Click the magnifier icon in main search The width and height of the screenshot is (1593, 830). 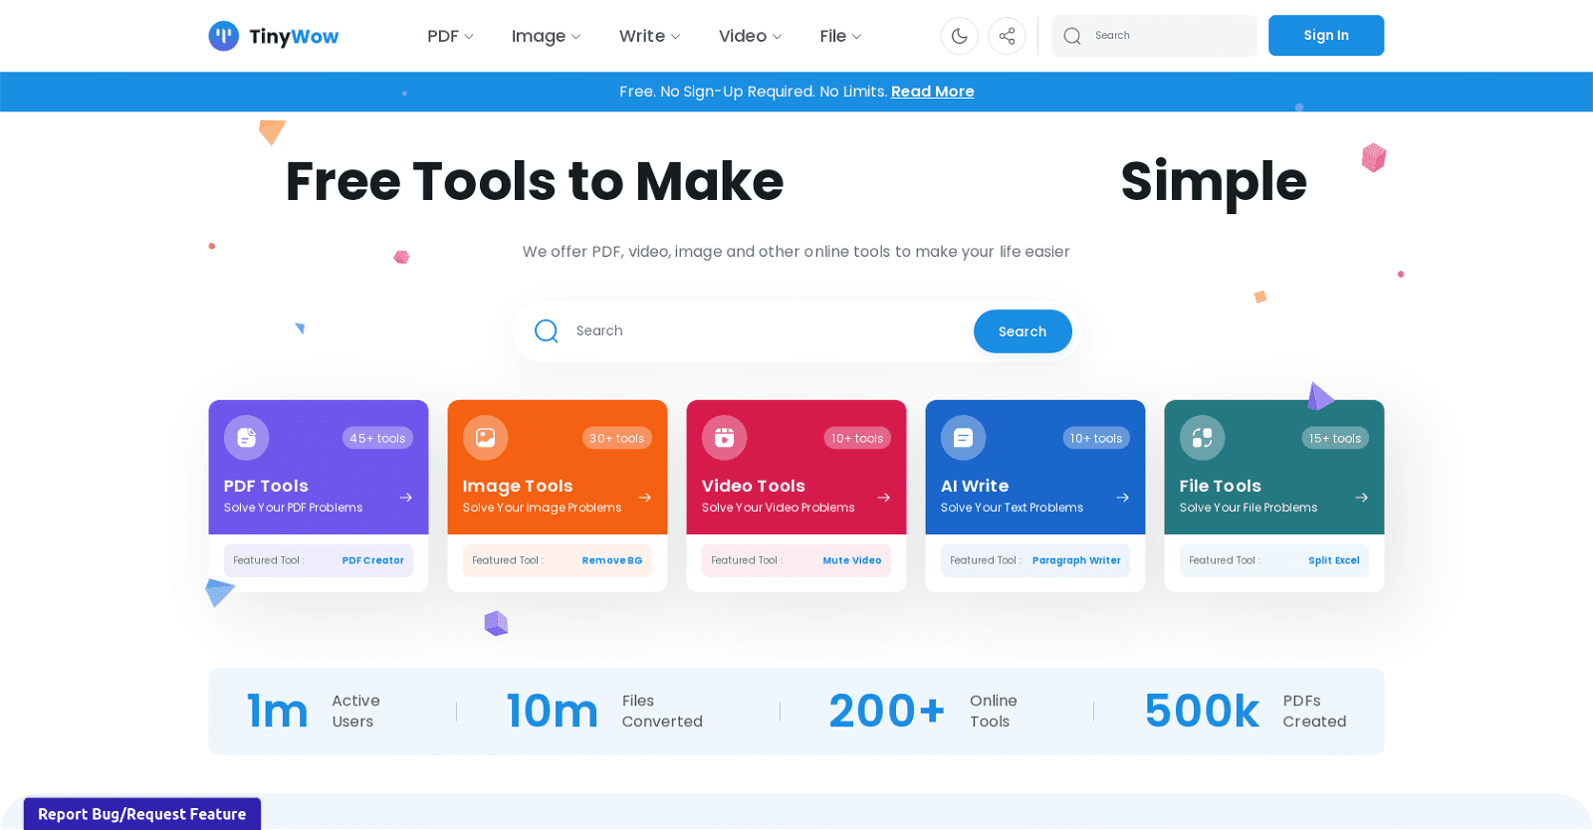(x=546, y=331)
